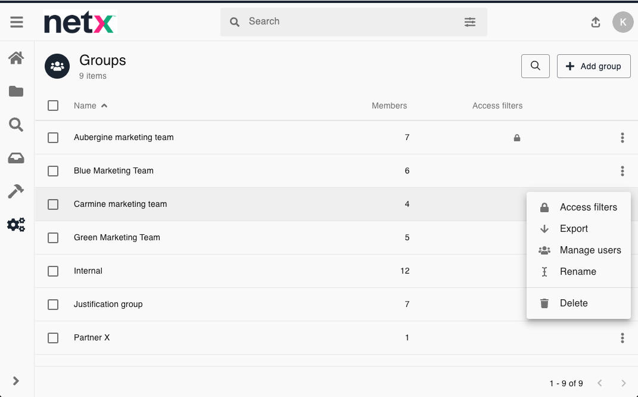Screen dimensions: 638x397
Task: Click the upload icon in header
Action: [x=595, y=22]
